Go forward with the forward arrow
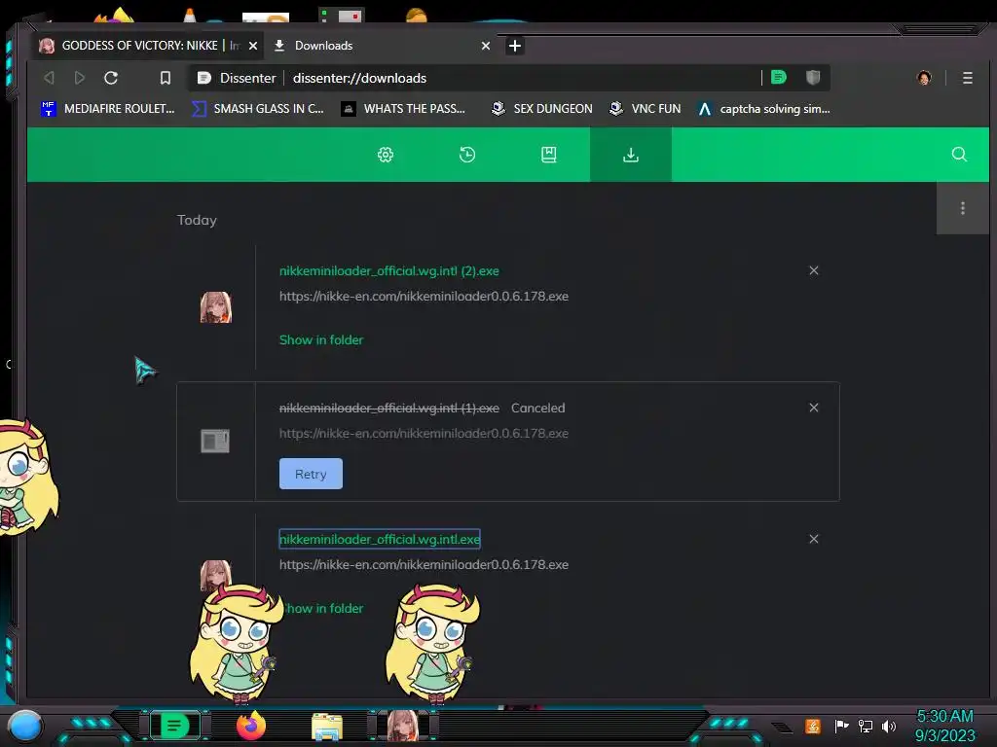997x747 pixels. [80, 78]
